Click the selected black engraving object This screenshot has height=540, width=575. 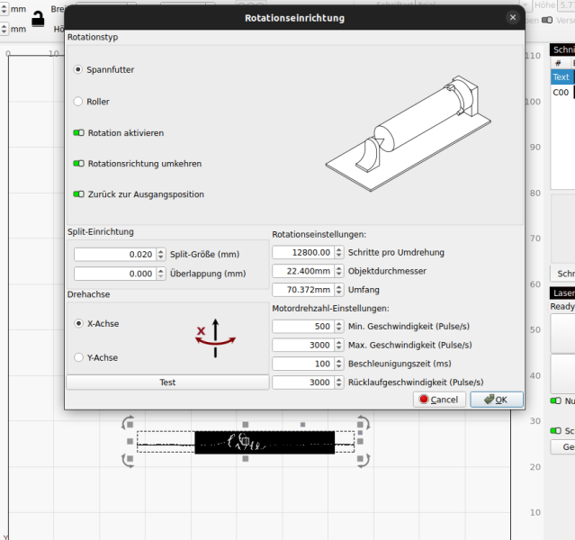[x=265, y=443]
